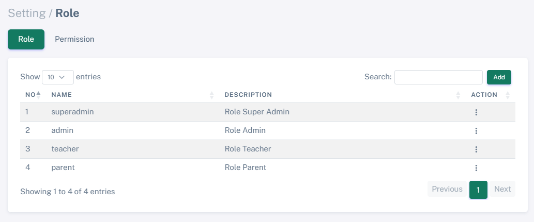Switch to the Permission tab

pyautogui.click(x=74, y=39)
